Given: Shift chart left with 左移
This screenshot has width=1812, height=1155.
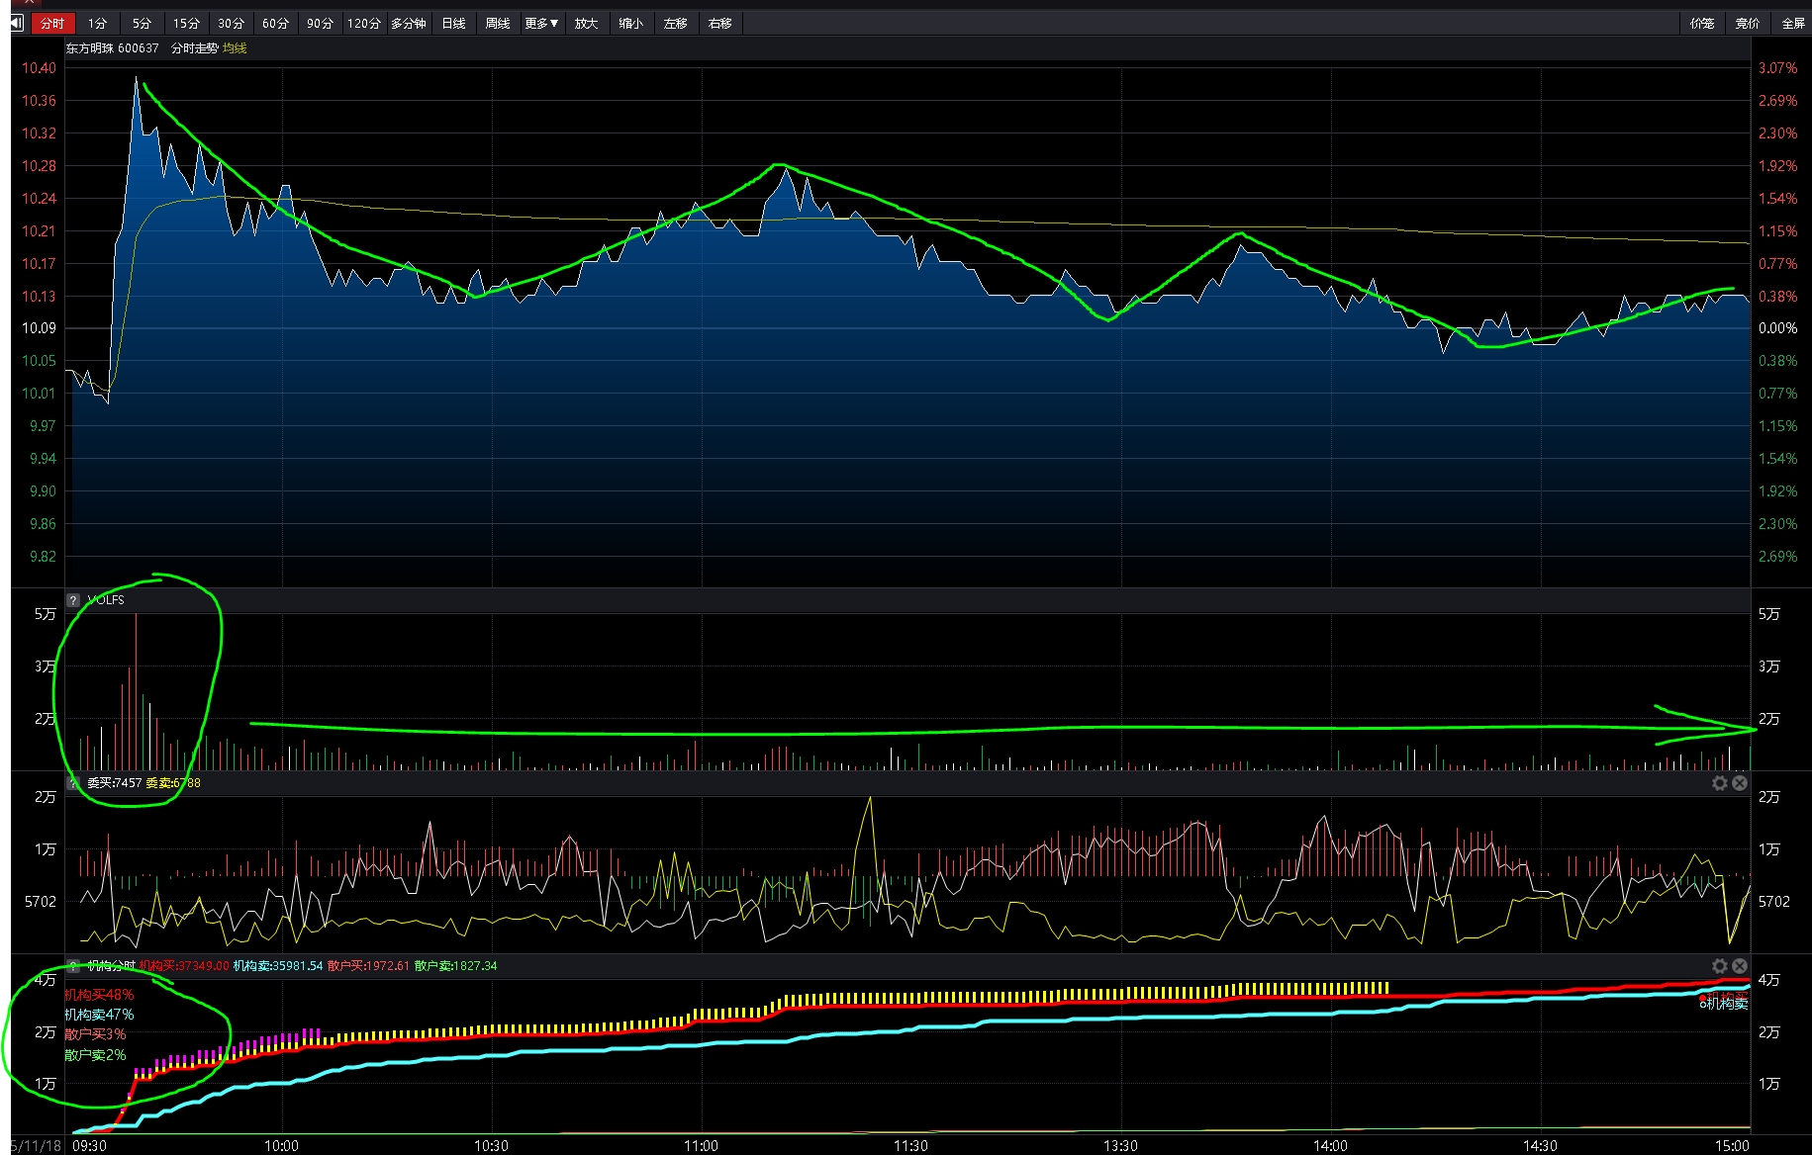Looking at the screenshot, I should (x=675, y=23).
